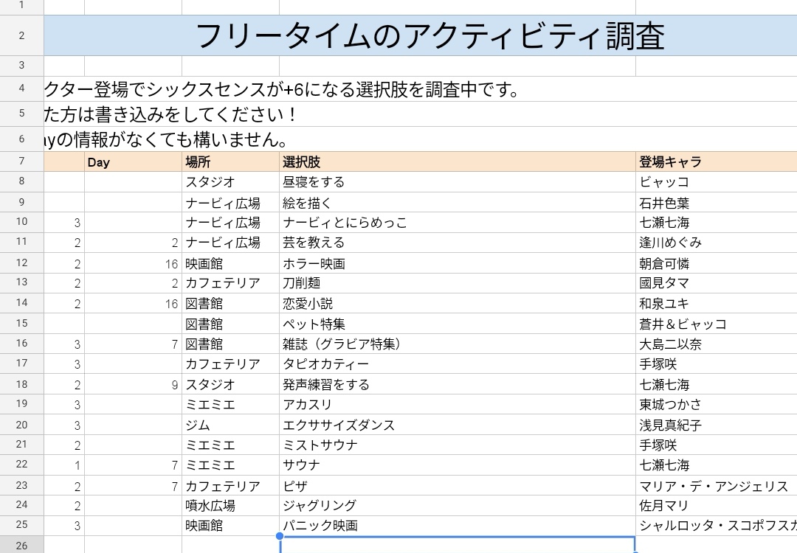Image resolution: width=797 pixels, height=553 pixels.
Task: Select the マリア・デ・アンジェリス cell
Action: (716, 487)
